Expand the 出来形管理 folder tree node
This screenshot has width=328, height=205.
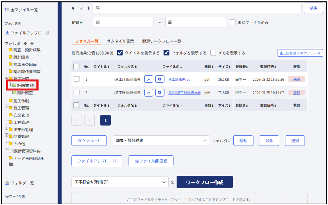tap(7, 128)
